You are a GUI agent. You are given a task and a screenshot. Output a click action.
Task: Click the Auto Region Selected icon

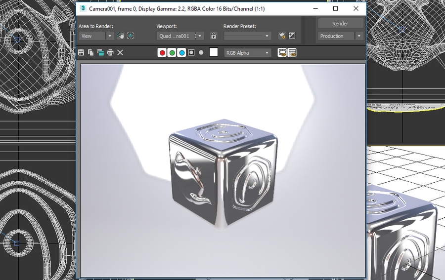[131, 36]
